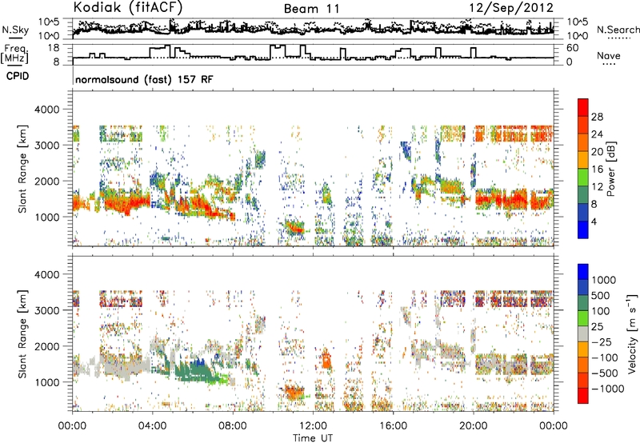640x443 pixels.
Task: Pick the gray segment of the velocity colorbar
Action: (583, 334)
